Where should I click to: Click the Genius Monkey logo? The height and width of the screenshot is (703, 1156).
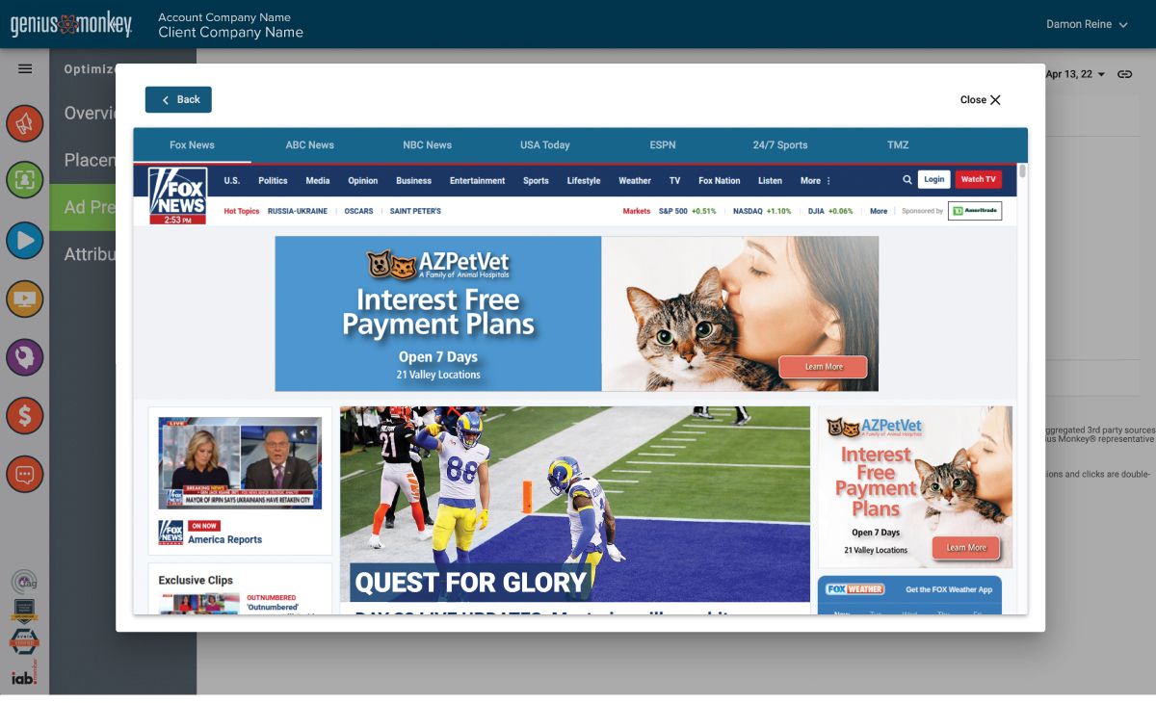pyautogui.click(x=71, y=24)
